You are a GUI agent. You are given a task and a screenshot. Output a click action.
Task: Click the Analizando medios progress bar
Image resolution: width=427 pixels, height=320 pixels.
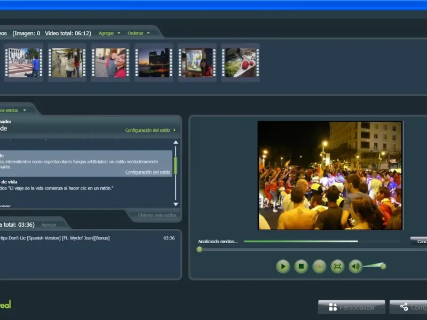[x=322, y=242]
